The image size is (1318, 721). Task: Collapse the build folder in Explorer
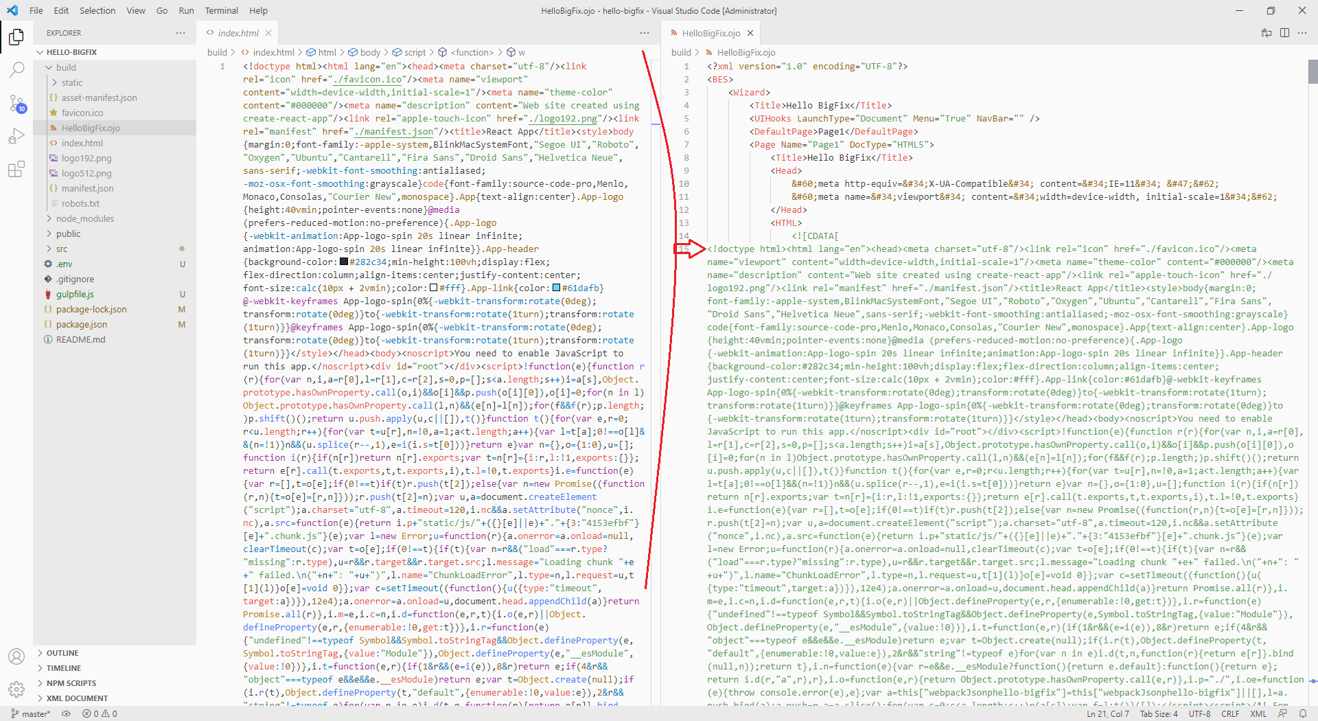tap(115, 67)
